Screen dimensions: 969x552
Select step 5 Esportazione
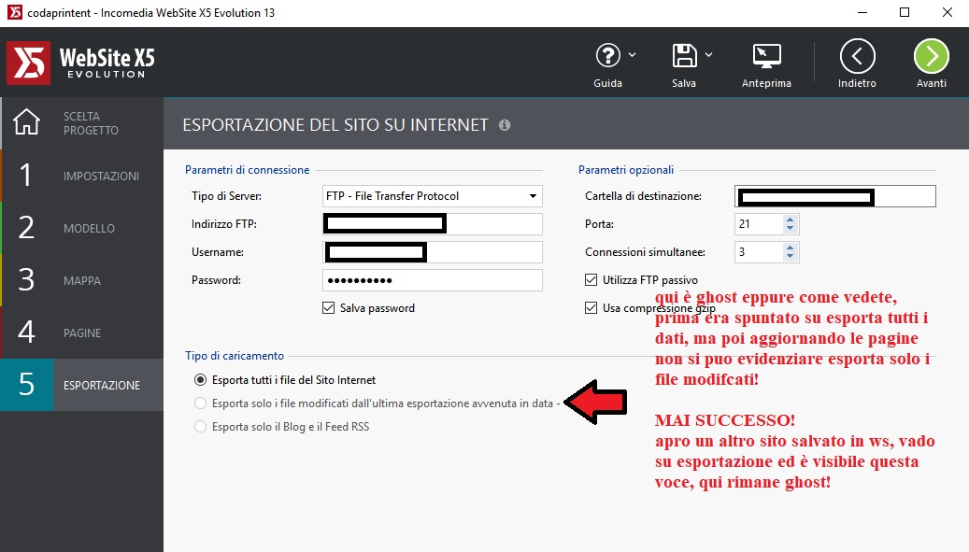(82, 385)
